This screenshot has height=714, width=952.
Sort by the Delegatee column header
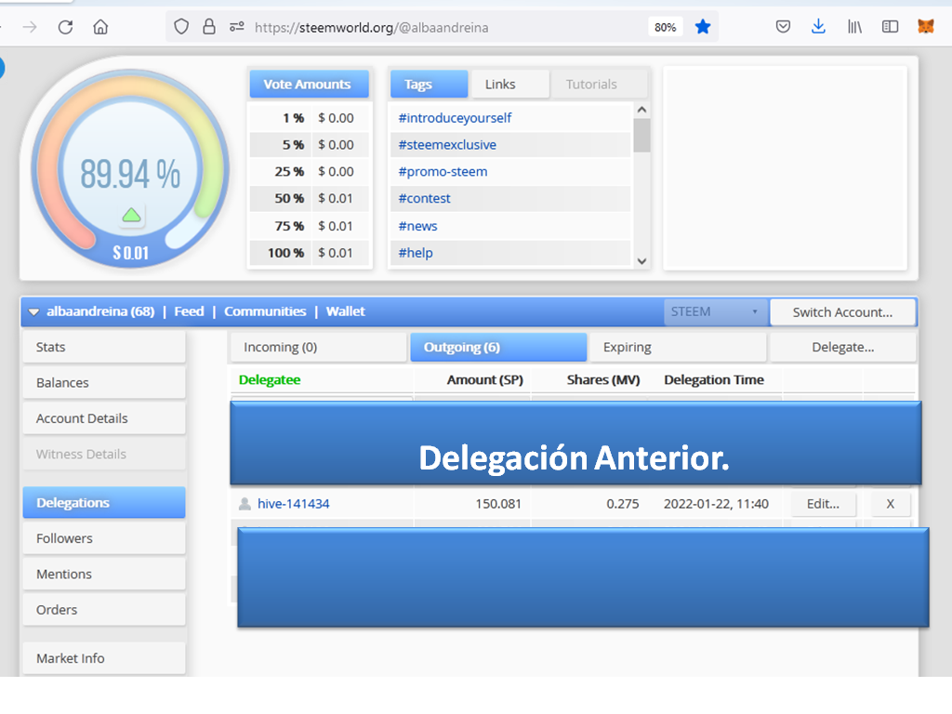(x=270, y=380)
